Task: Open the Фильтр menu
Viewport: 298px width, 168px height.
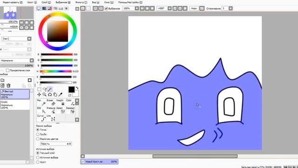Action: pyautogui.click(x=81, y=2)
